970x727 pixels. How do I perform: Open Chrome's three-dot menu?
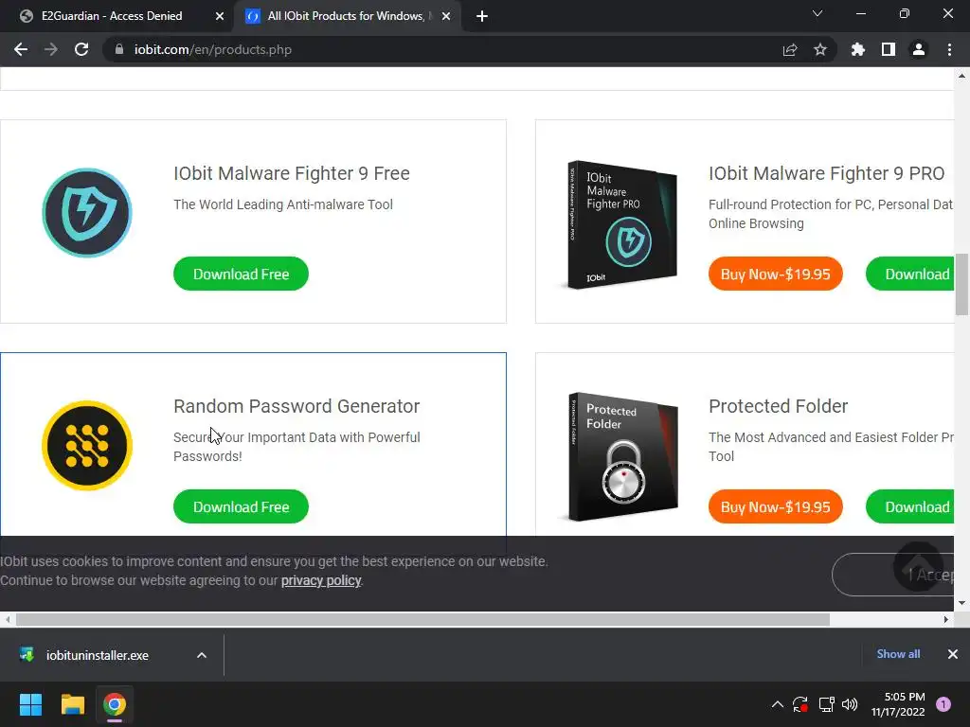pos(949,49)
